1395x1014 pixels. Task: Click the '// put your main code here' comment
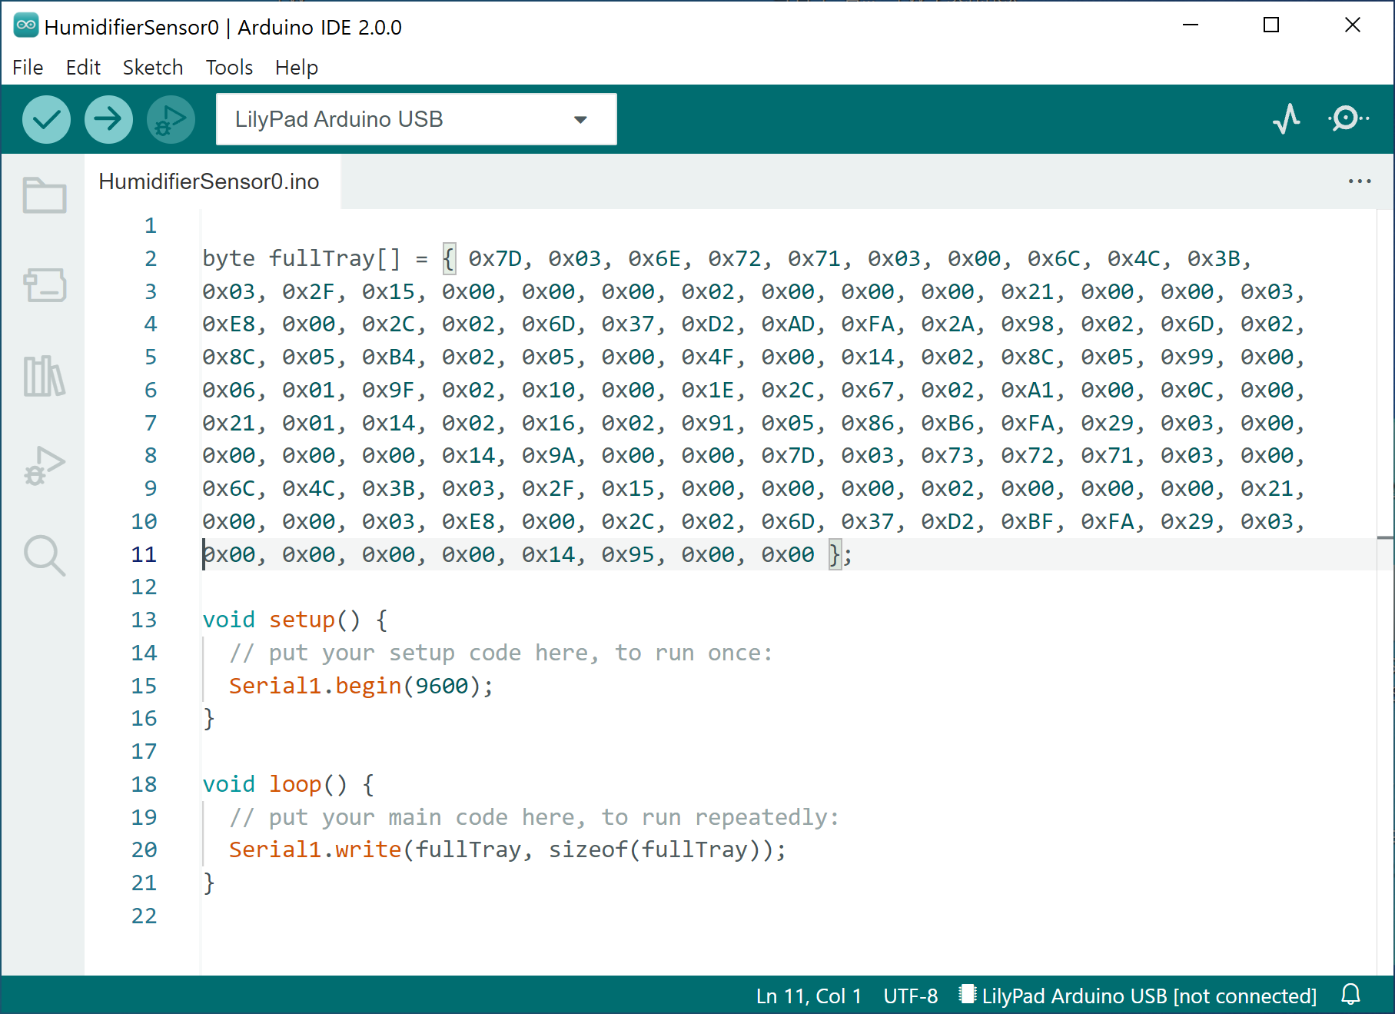click(x=534, y=817)
